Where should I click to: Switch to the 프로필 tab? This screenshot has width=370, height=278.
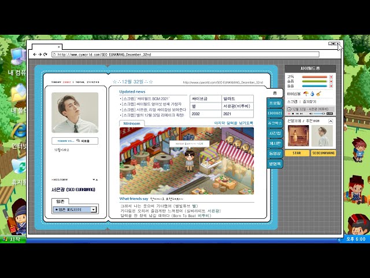click(275, 103)
